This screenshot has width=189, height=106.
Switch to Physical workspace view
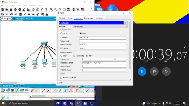coord(18,19)
